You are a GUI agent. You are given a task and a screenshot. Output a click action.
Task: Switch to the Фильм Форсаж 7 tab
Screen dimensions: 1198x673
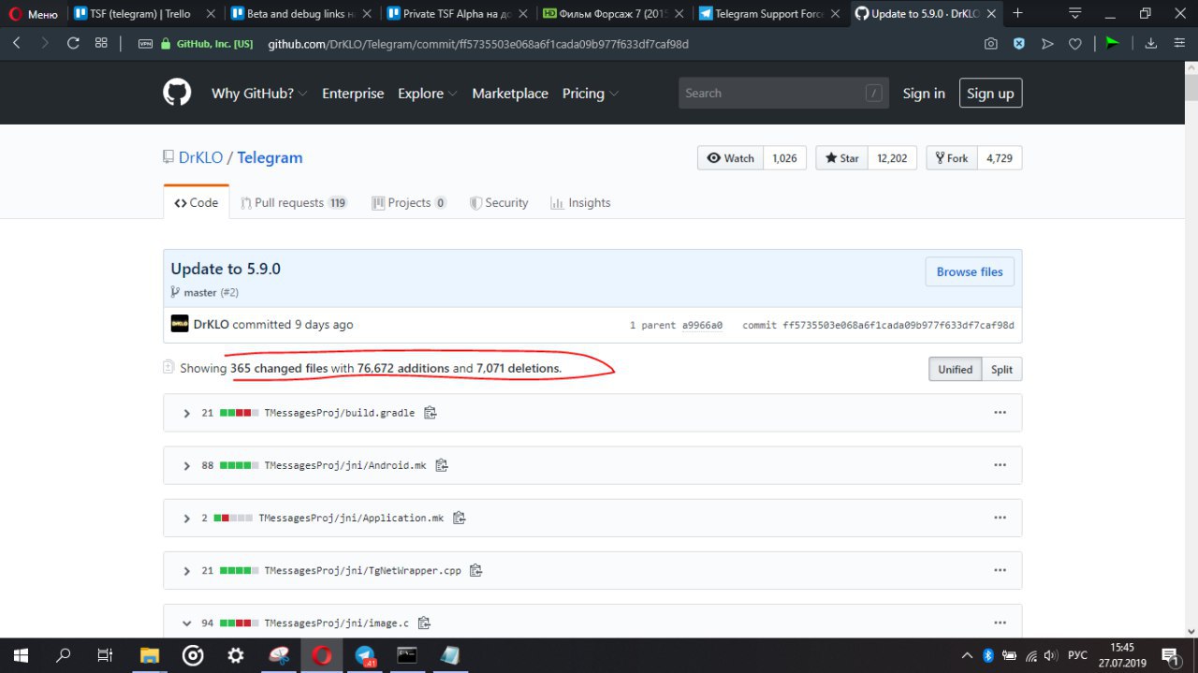point(615,14)
